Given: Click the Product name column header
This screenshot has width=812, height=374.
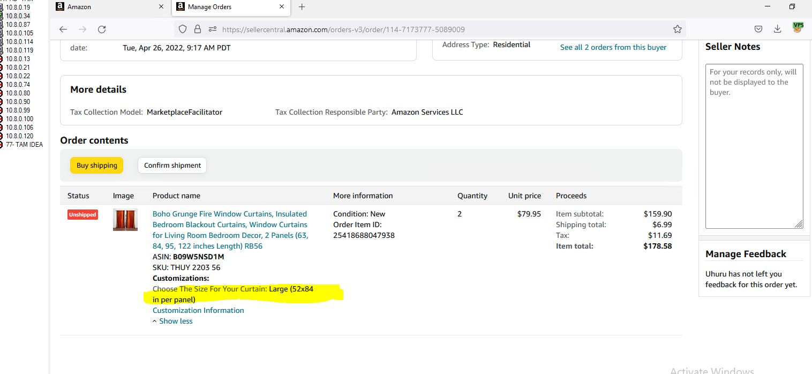Looking at the screenshot, I should [176, 196].
